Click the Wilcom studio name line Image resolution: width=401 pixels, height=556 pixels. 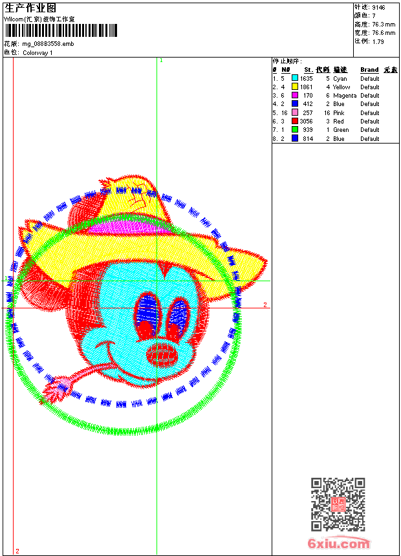point(39,19)
